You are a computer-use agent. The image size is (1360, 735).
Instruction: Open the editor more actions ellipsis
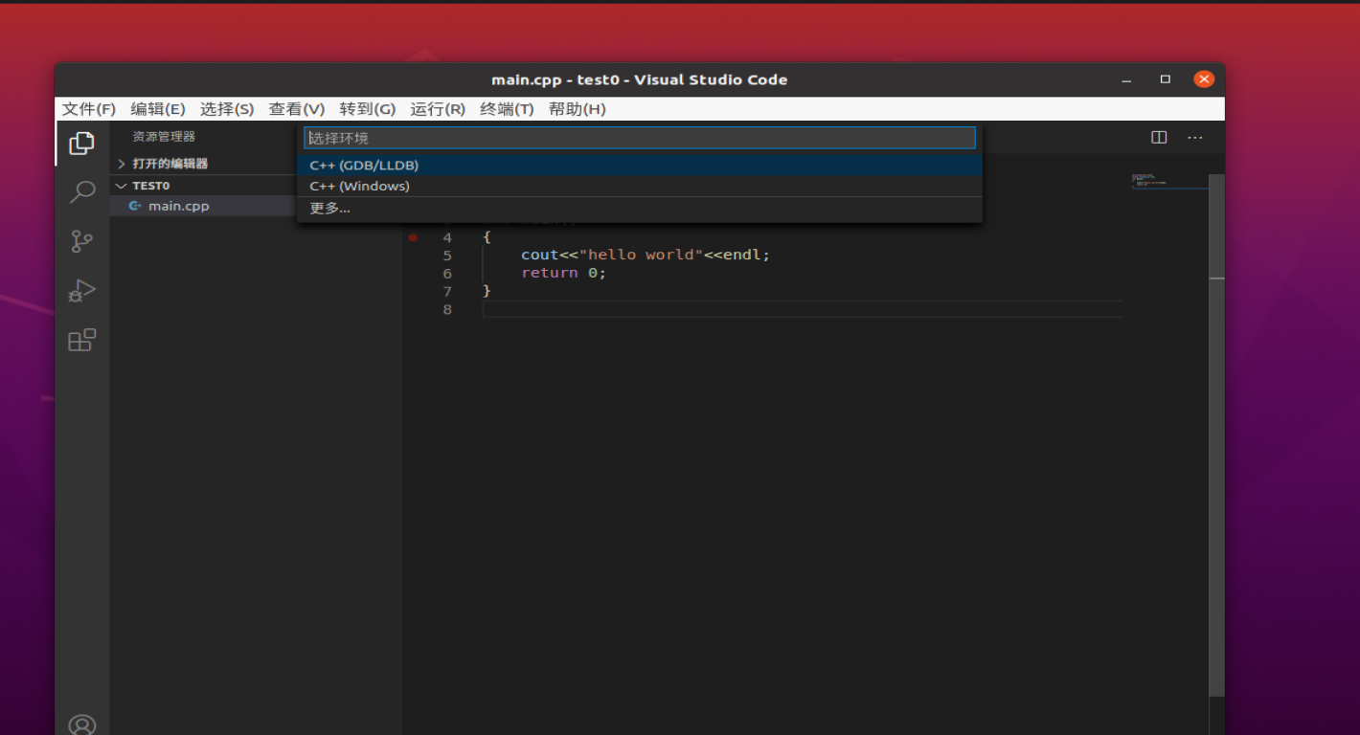[x=1194, y=137]
